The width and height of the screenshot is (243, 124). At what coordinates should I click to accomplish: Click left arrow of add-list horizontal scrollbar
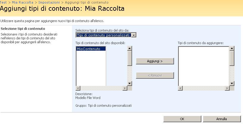180,88
